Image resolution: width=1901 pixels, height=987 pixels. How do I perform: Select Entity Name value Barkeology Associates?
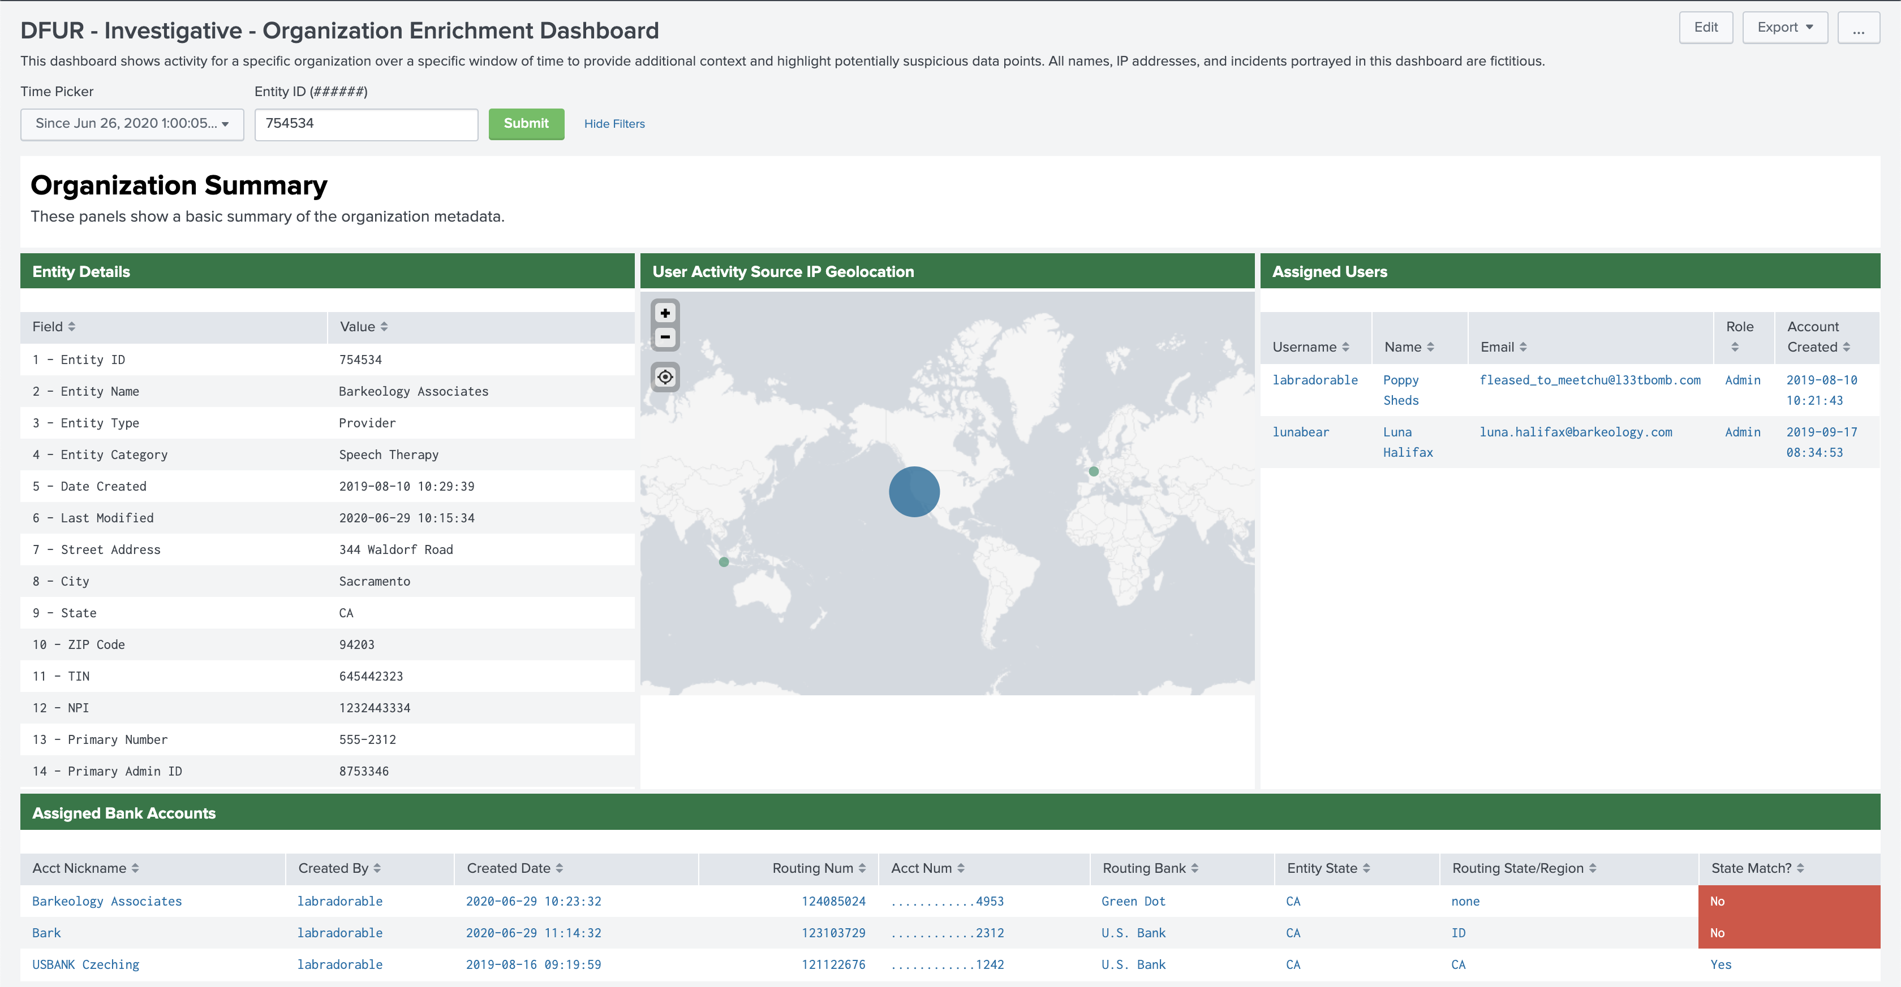(413, 391)
